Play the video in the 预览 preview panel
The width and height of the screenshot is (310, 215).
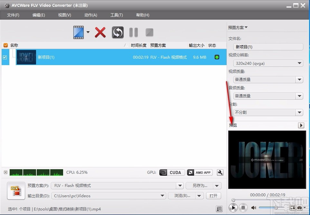(233, 208)
